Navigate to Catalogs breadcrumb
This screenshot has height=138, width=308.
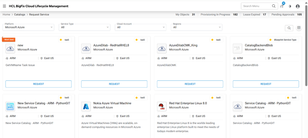[x=20, y=15]
